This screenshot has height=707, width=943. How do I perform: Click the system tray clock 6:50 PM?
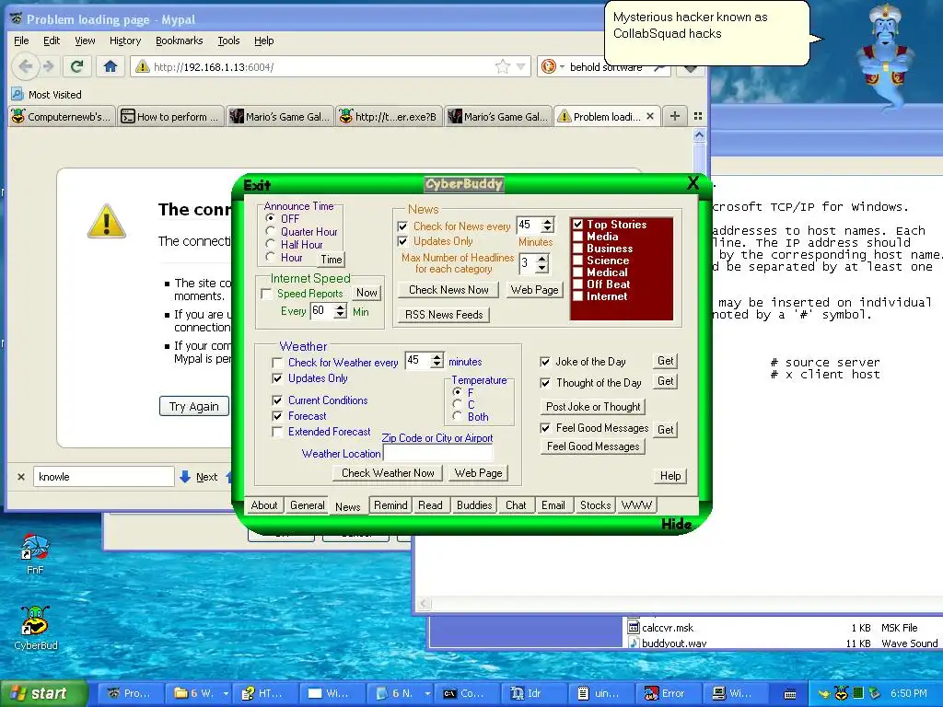pyautogui.click(x=908, y=693)
